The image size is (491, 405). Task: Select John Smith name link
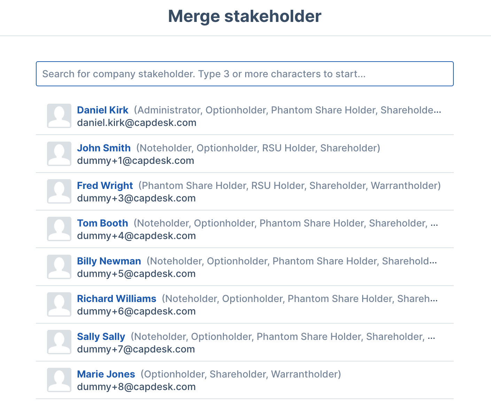coord(104,148)
